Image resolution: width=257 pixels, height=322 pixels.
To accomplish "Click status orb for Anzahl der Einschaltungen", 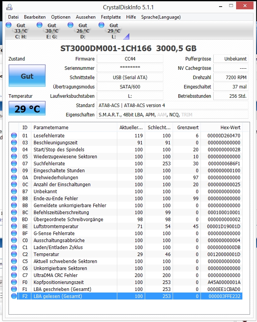I will (14, 184).
